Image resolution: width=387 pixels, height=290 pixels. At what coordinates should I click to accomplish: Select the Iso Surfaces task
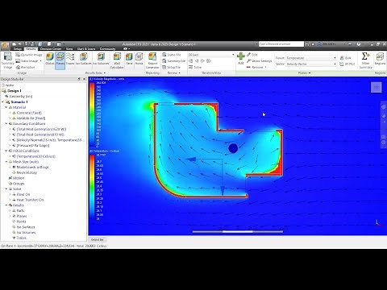[x=84, y=59]
